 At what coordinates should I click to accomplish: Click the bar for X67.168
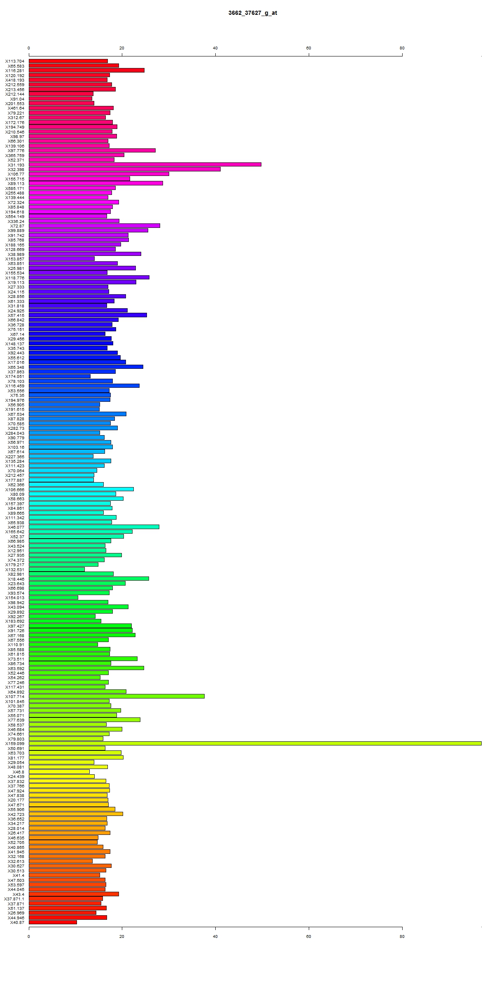pyautogui.click(x=82, y=635)
